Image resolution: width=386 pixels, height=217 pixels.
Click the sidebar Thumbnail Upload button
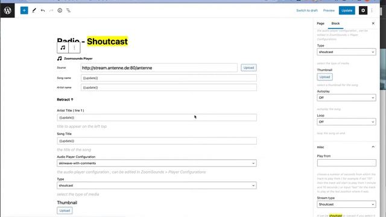point(324,77)
